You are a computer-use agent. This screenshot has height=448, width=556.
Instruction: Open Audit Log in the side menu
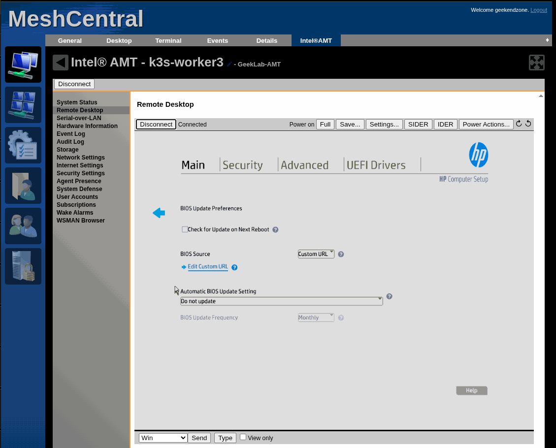click(70, 142)
